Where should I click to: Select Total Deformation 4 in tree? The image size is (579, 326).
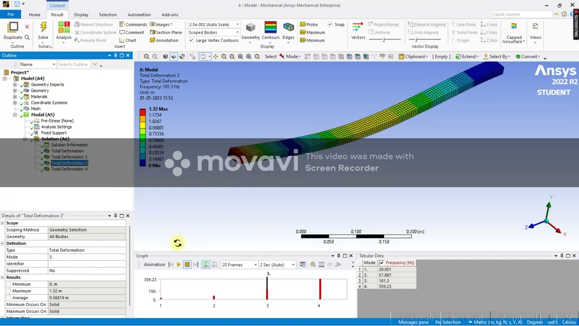pos(69,169)
